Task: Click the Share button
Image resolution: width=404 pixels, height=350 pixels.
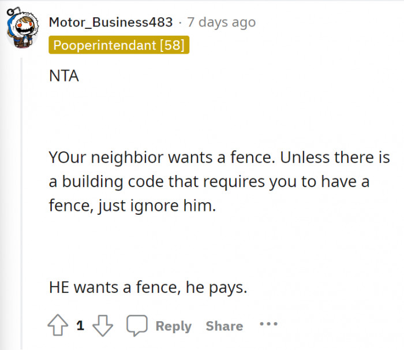Action: pyautogui.click(x=224, y=326)
